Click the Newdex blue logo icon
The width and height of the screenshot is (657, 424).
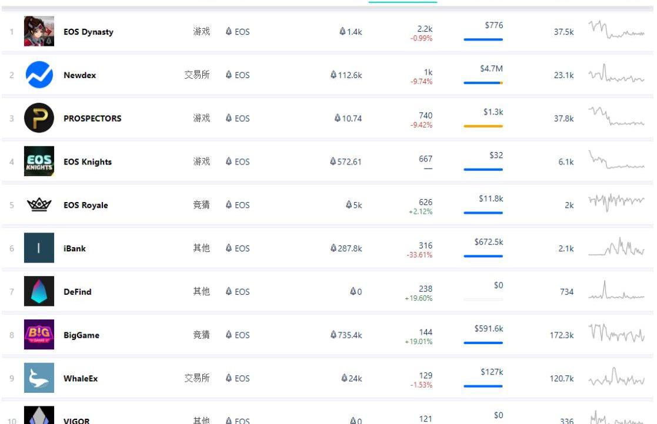(39, 75)
